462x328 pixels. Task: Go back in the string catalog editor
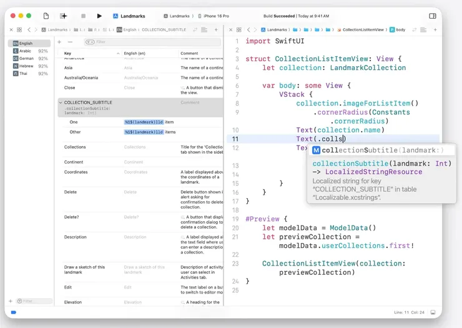29,30
